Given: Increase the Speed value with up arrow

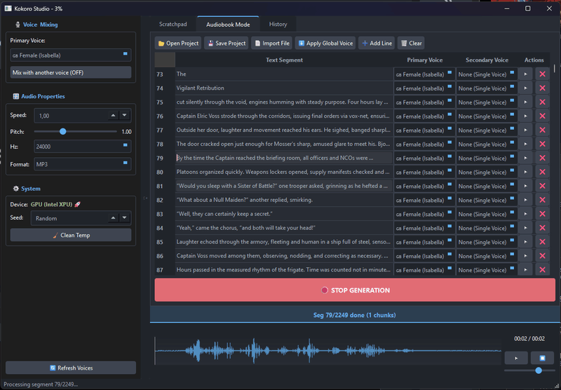Looking at the screenshot, I should tap(113, 115).
